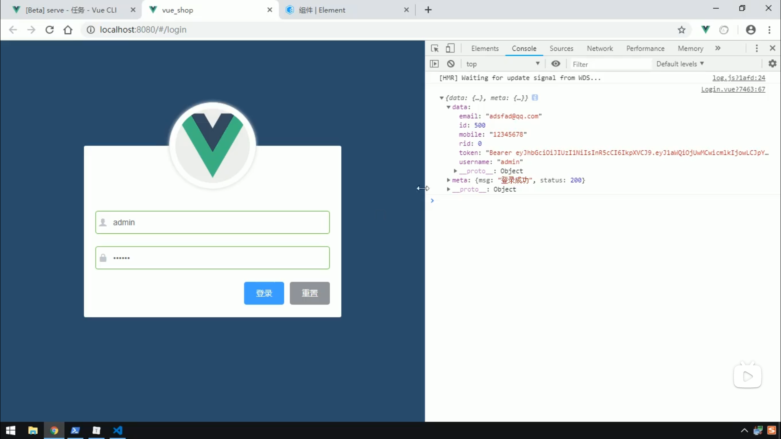Switch to the Element 组件 tab
This screenshot has width=781, height=439.
pyautogui.click(x=321, y=10)
